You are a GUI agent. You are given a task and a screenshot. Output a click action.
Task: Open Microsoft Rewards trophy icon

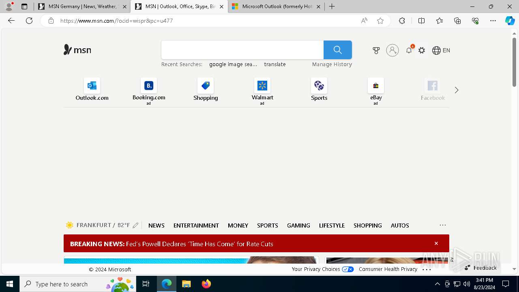(376, 50)
